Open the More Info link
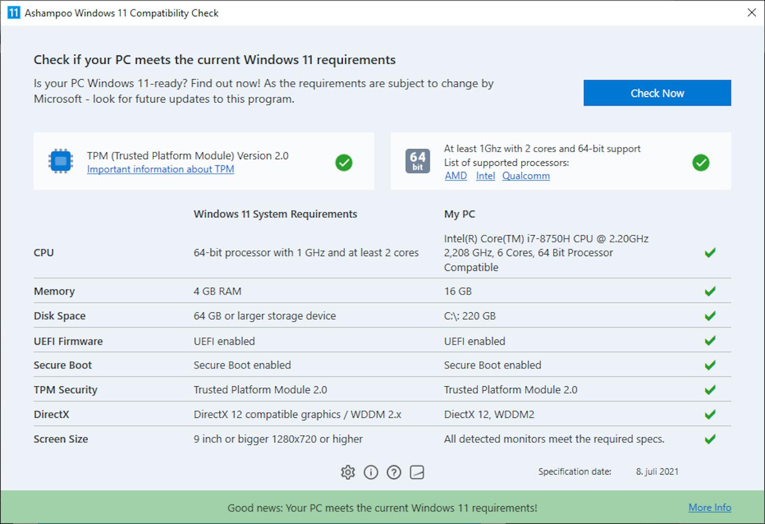 [709, 507]
